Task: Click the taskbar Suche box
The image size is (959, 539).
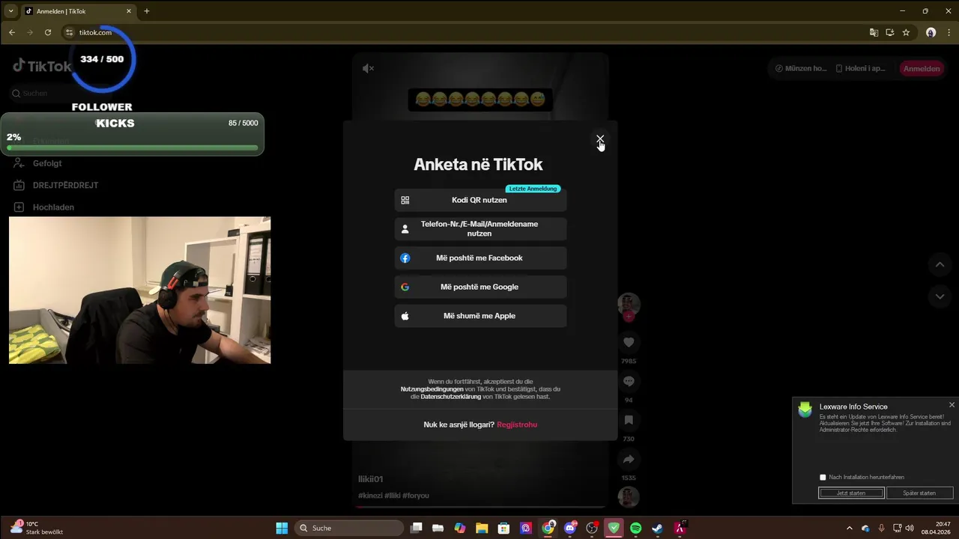Action: pyautogui.click(x=349, y=529)
